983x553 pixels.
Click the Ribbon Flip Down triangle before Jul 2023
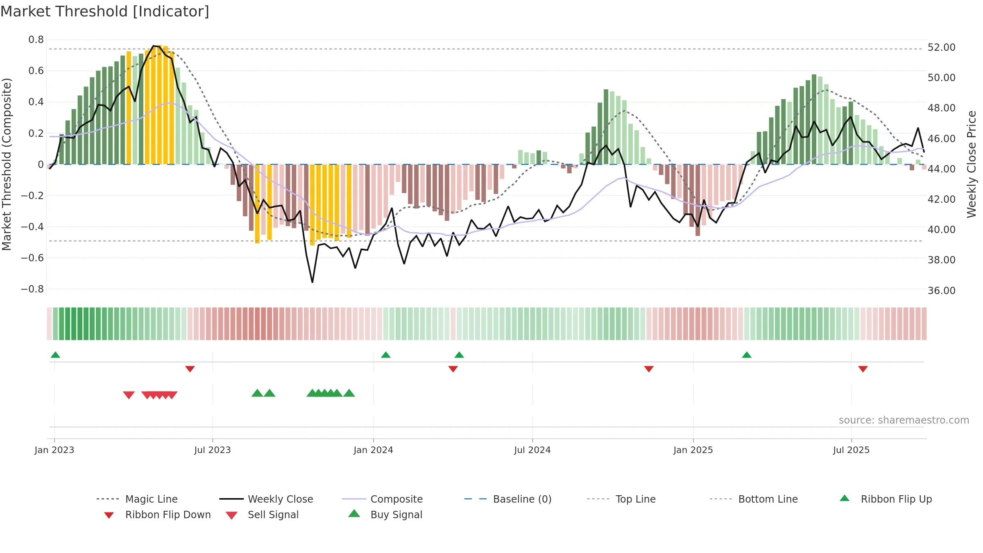[x=190, y=369]
